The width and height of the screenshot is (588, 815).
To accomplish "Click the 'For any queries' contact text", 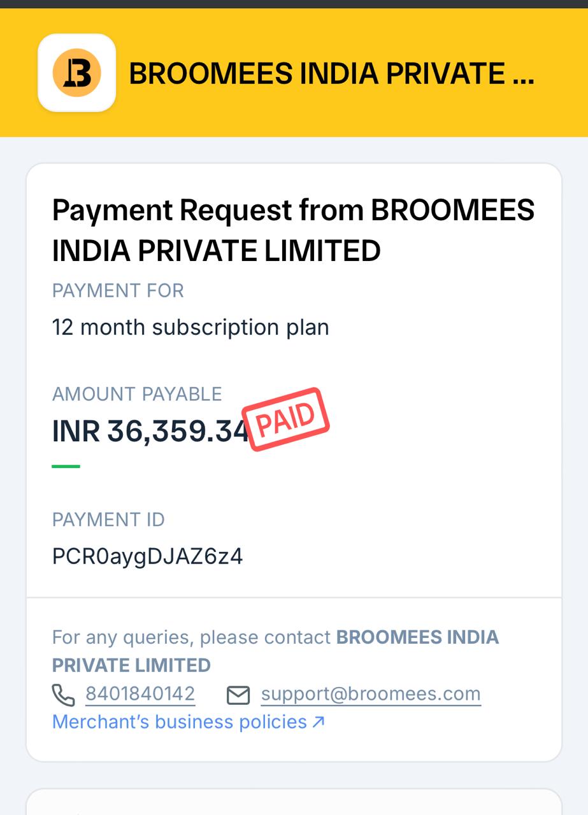I will tap(192, 637).
